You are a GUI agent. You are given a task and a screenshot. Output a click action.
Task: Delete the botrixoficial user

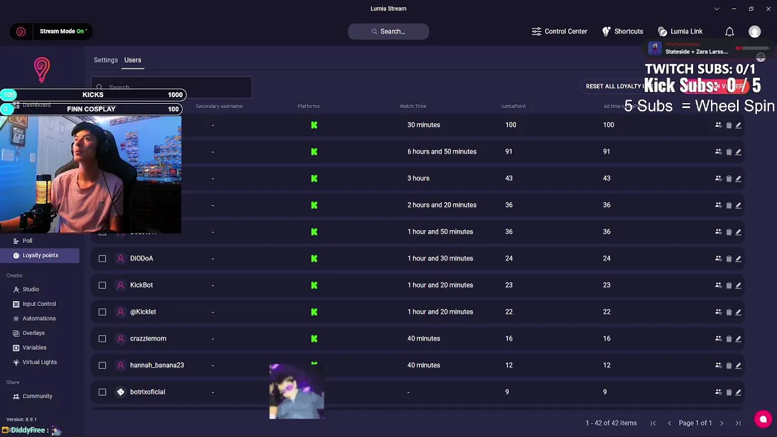[728, 392]
